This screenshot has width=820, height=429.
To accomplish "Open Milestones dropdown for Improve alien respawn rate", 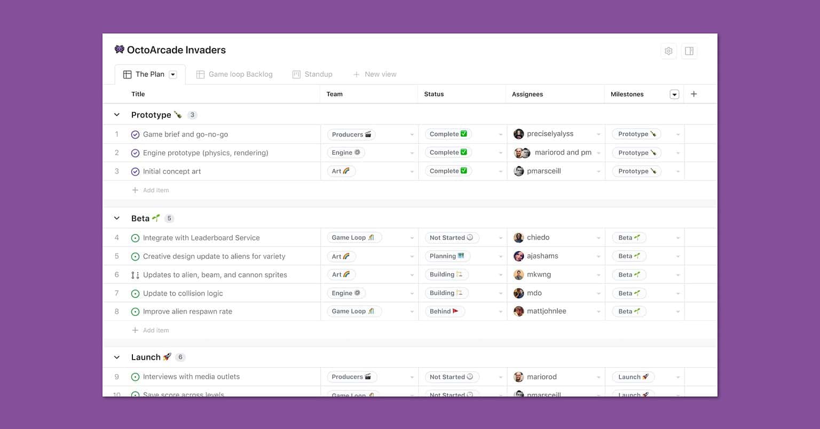I will point(678,312).
